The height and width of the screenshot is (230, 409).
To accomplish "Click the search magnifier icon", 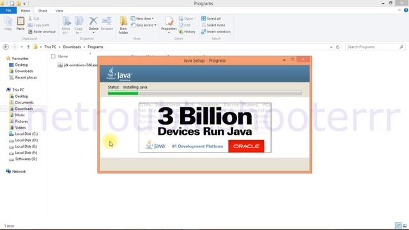I will [x=401, y=47].
